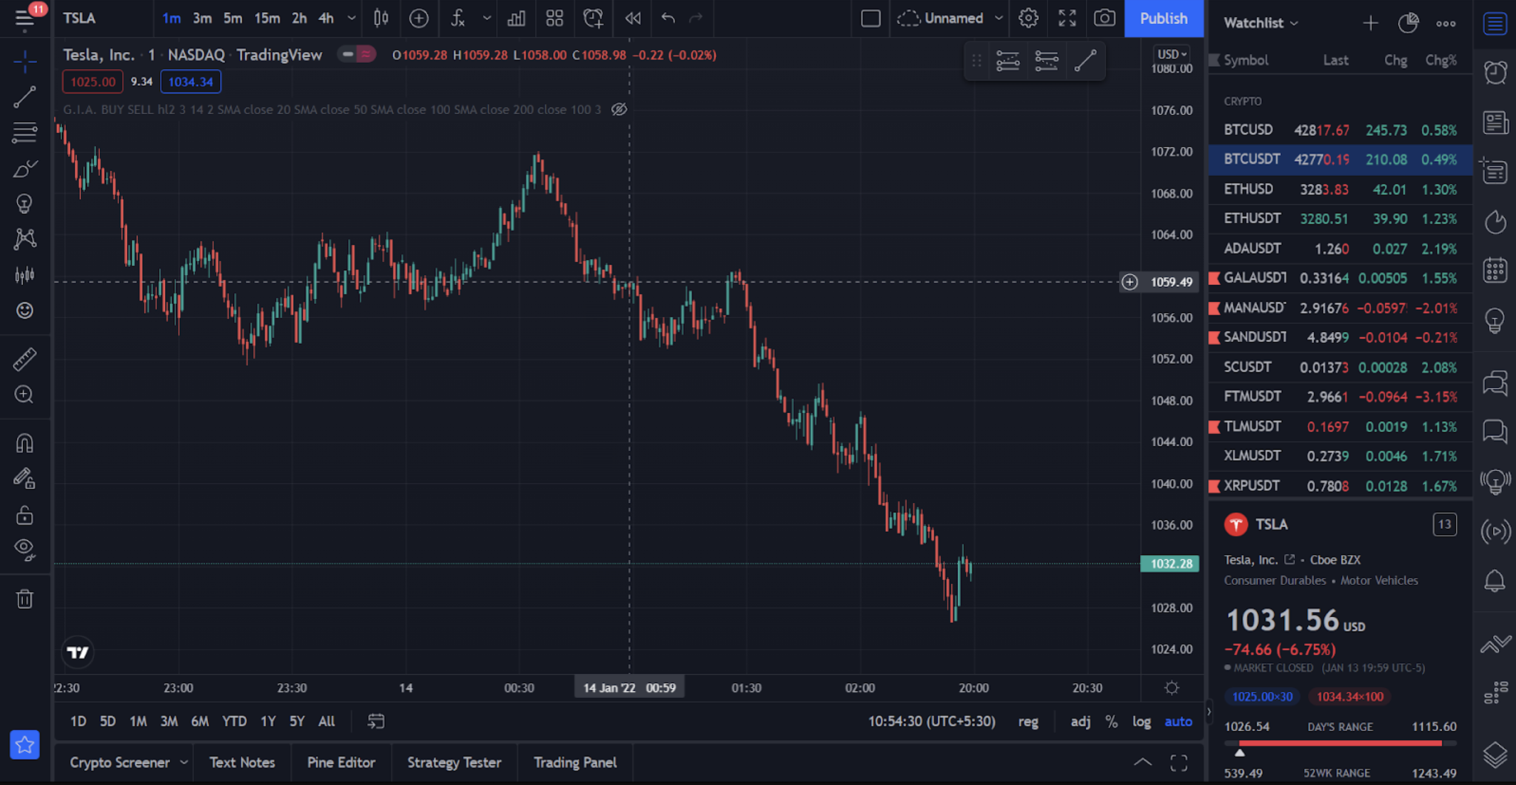Toggle lock all drawing tools
Screen dimensions: 1516x785
(x=24, y=515)
